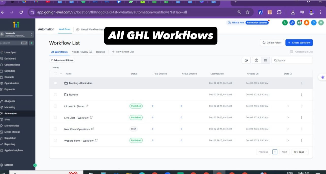Check the Nurture folder checkbox
The width and height of the screenshot is (326, 174).
[x=55, y=95]
